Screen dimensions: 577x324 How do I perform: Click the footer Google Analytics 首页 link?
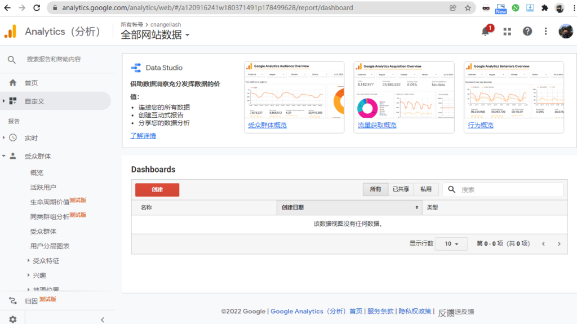[317, 312]
